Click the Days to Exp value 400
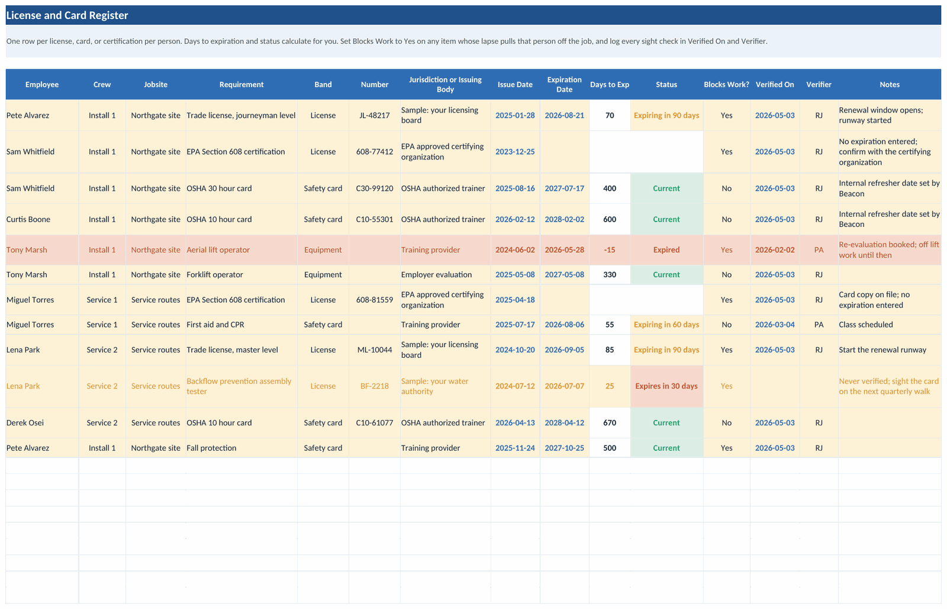The width and height of the screenshot is (947, 609). 610,188
